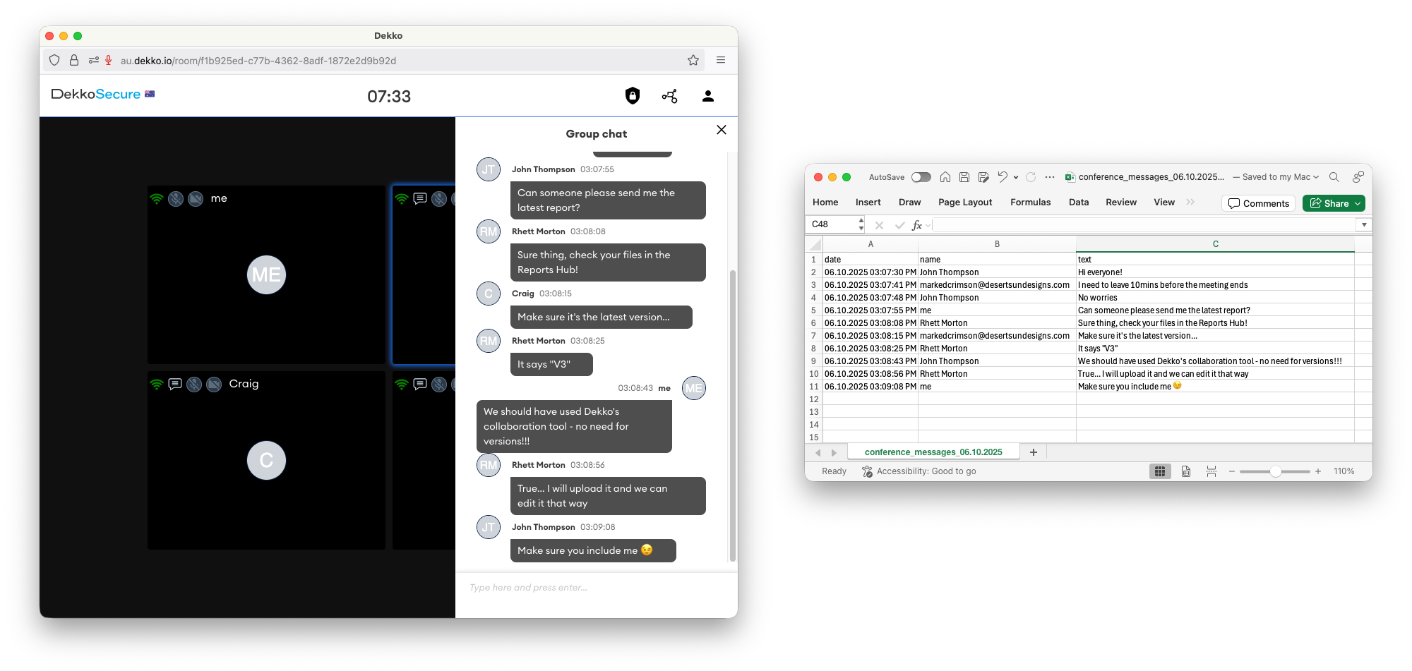The width and height of the screenshot is (1412, 671).
Task: Click the zoom in plus button
Action: coord(1318,471)
